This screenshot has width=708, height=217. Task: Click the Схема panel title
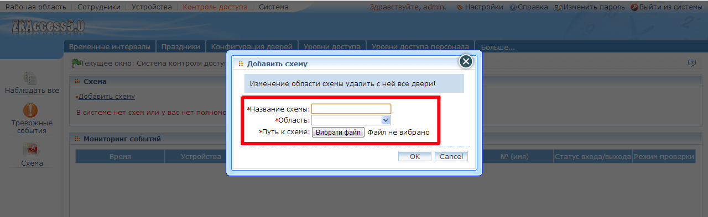[95, 81]
